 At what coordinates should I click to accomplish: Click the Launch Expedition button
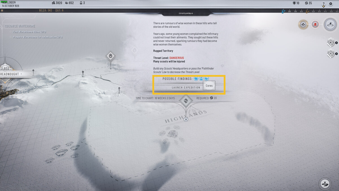point(186,87)
